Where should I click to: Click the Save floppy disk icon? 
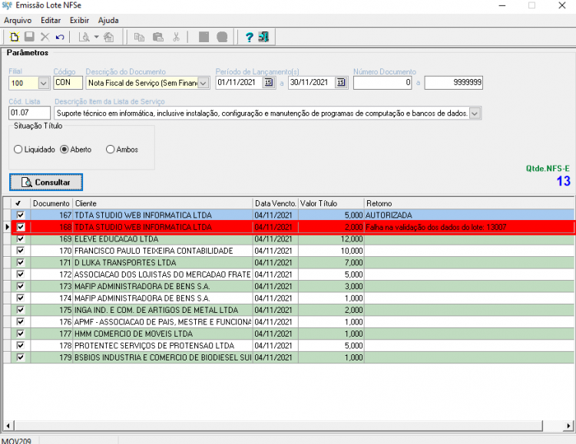tap(29, 37)
